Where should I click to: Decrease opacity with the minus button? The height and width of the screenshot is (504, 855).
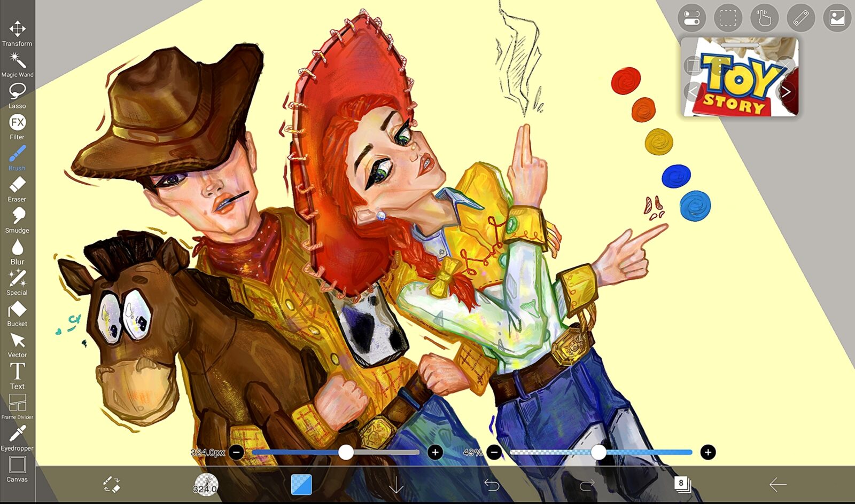(495, 453)
